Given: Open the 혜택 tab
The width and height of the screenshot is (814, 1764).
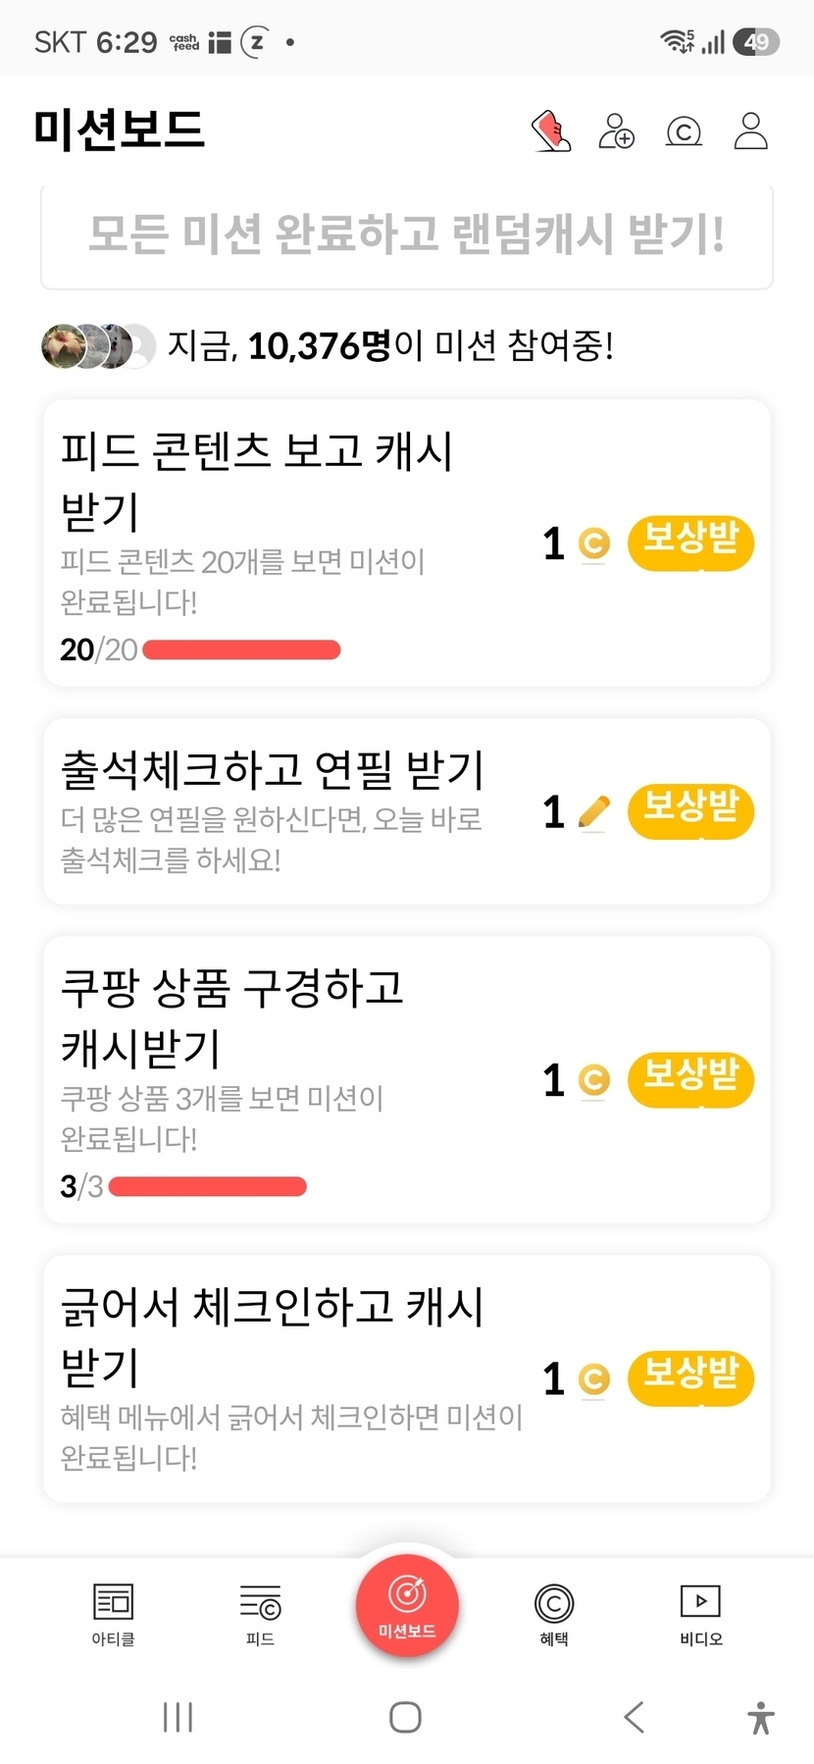Looking at the screenshot, I should [554, 1615].
